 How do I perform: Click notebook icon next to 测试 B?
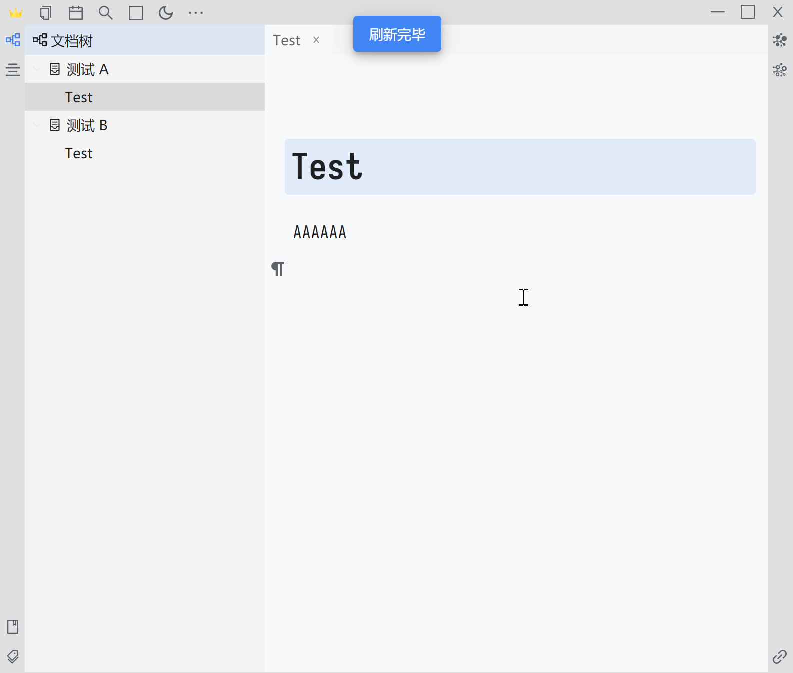click(x=55, y=125)
